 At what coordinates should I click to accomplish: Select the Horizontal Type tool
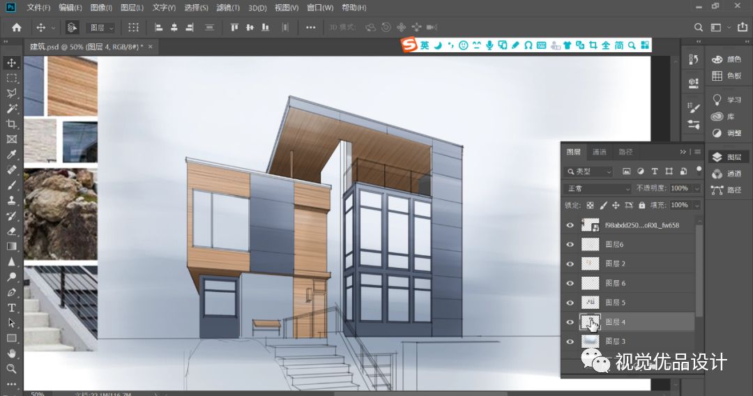[x=12, y=307]
